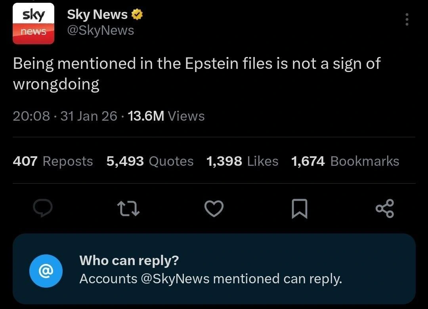
Task: Click the Sky News display name
Action: pyautogui.click(x=97, y=15)
